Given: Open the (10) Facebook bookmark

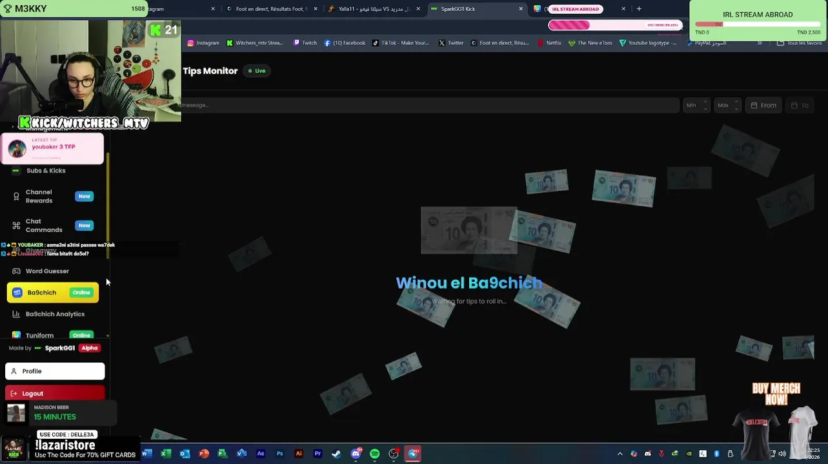Looking at the screenshot, I should [x=345, y=43].
